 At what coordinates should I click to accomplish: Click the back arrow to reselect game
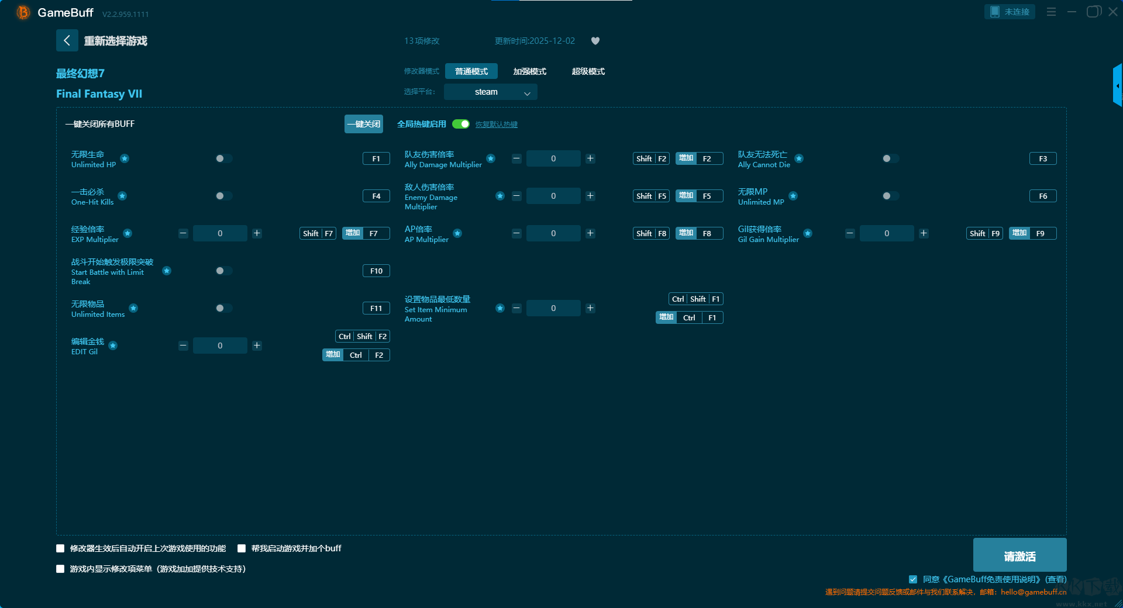pyautogui.click(x=67, y=40)
